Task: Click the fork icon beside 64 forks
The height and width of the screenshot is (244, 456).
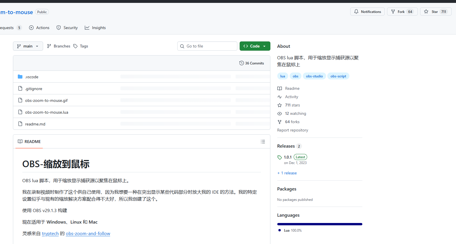Action: tap(280, 122)
